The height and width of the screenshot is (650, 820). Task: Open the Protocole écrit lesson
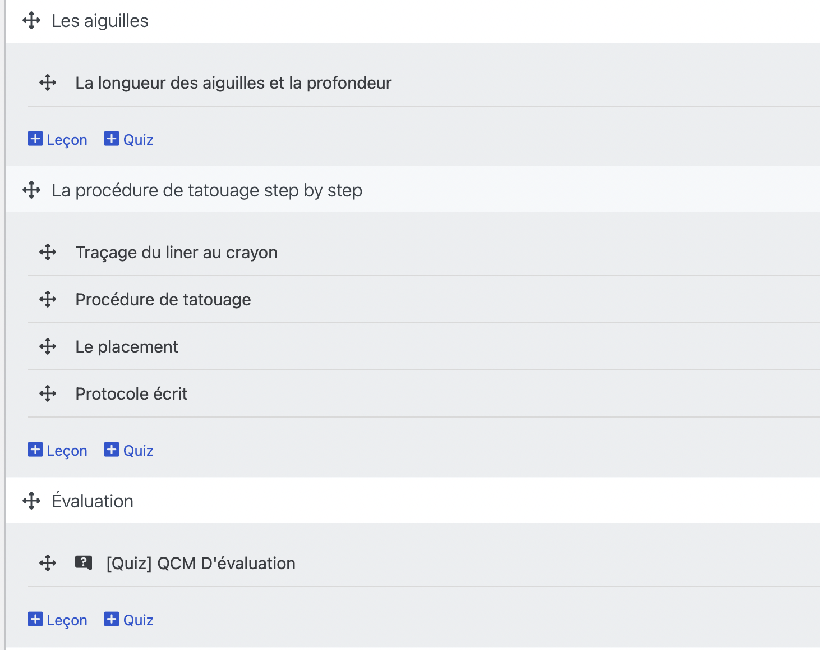coord(131,394)
